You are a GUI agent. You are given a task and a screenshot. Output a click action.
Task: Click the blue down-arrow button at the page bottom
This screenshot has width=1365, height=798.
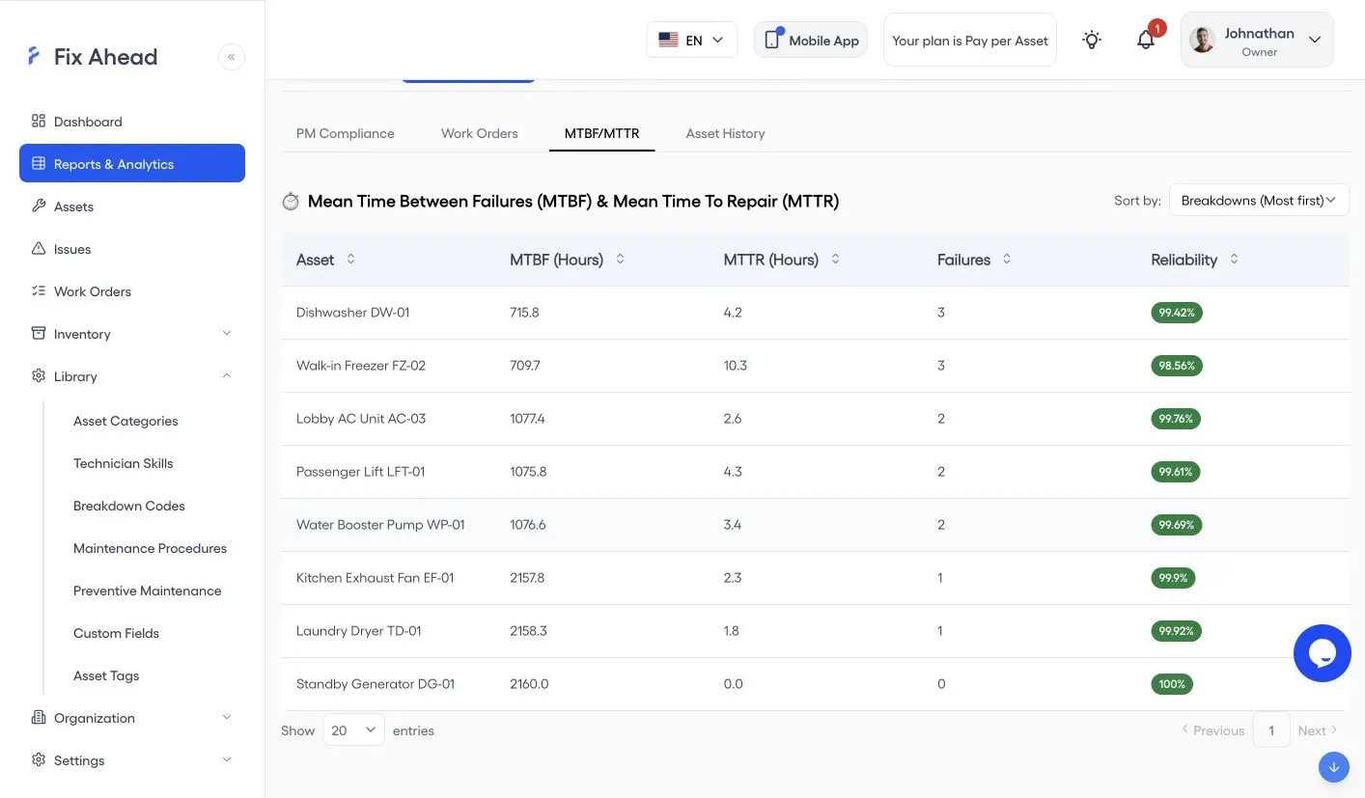click(x=1333, y=767)
